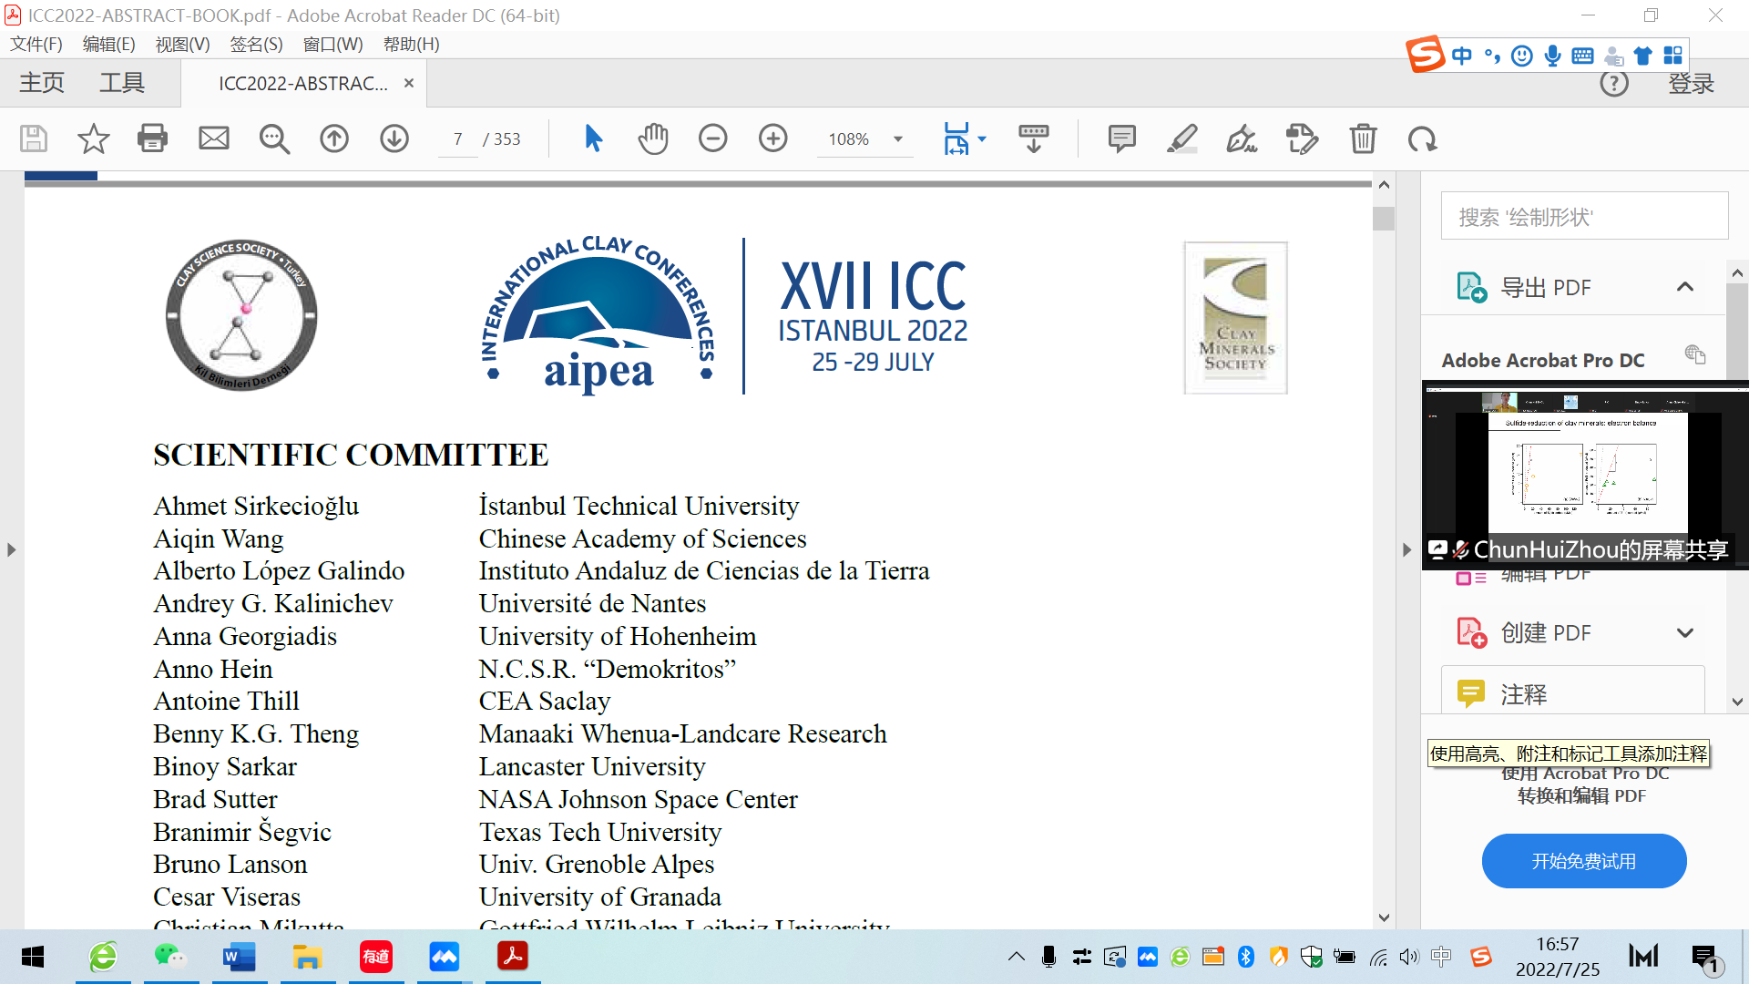
Task: Open the 签名(S) menu
Action: [256, 45]
